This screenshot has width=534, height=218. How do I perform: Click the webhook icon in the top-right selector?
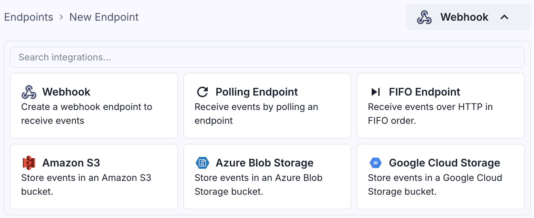click(425, 17)
